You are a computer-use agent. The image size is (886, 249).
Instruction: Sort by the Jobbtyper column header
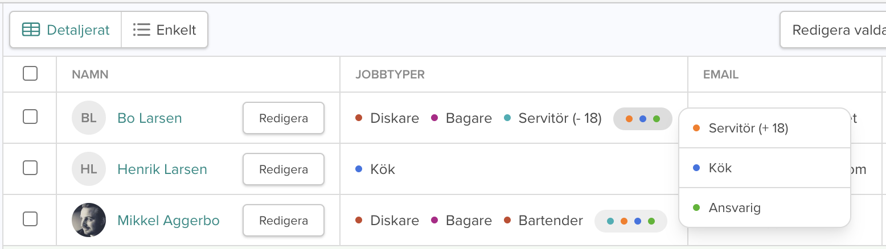[x=390, y=74]
